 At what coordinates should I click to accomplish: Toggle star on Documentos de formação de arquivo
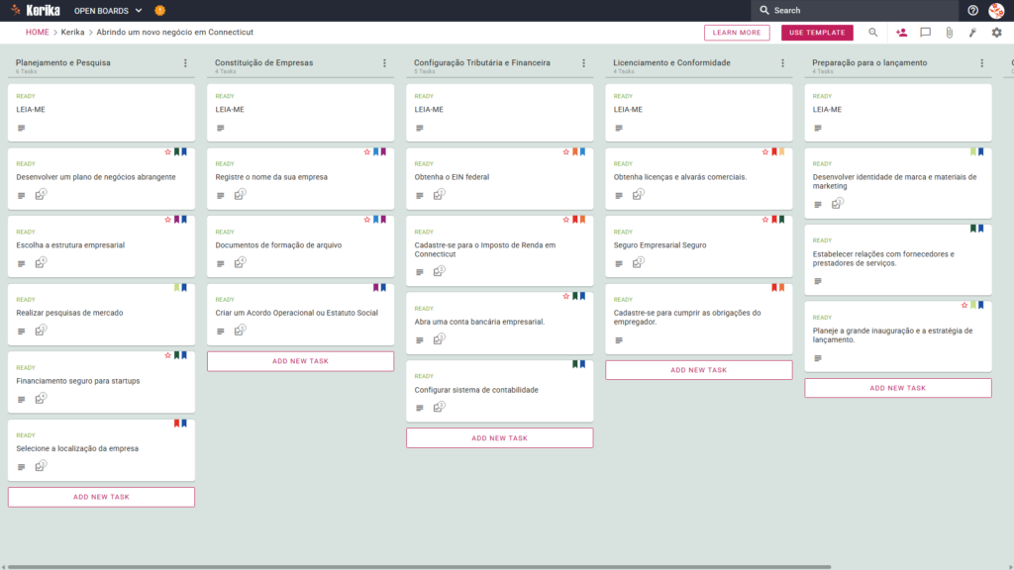(366, 220)
